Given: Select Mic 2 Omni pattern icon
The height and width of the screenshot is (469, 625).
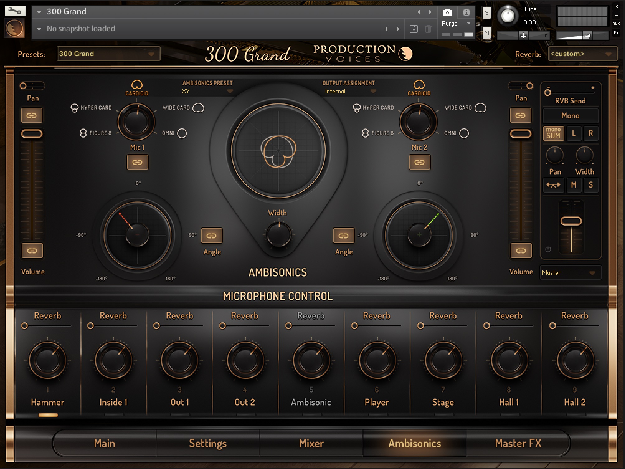Looking at the screenshot, I should tap(464, 133).
